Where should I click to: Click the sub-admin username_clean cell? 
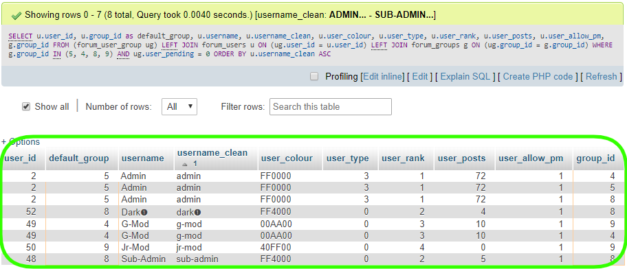216,259
